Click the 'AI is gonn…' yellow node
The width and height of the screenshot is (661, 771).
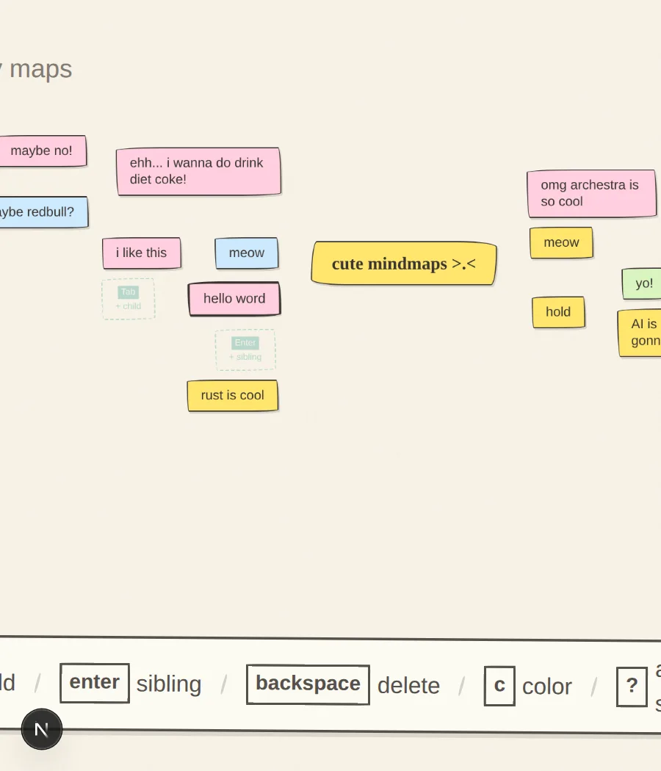[640, 333]
